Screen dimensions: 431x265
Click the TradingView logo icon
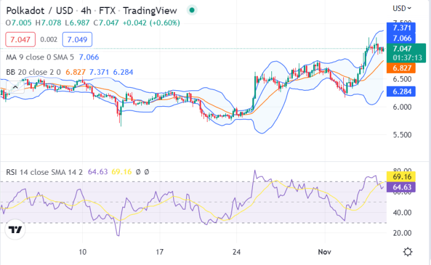[x=15, y=229]
